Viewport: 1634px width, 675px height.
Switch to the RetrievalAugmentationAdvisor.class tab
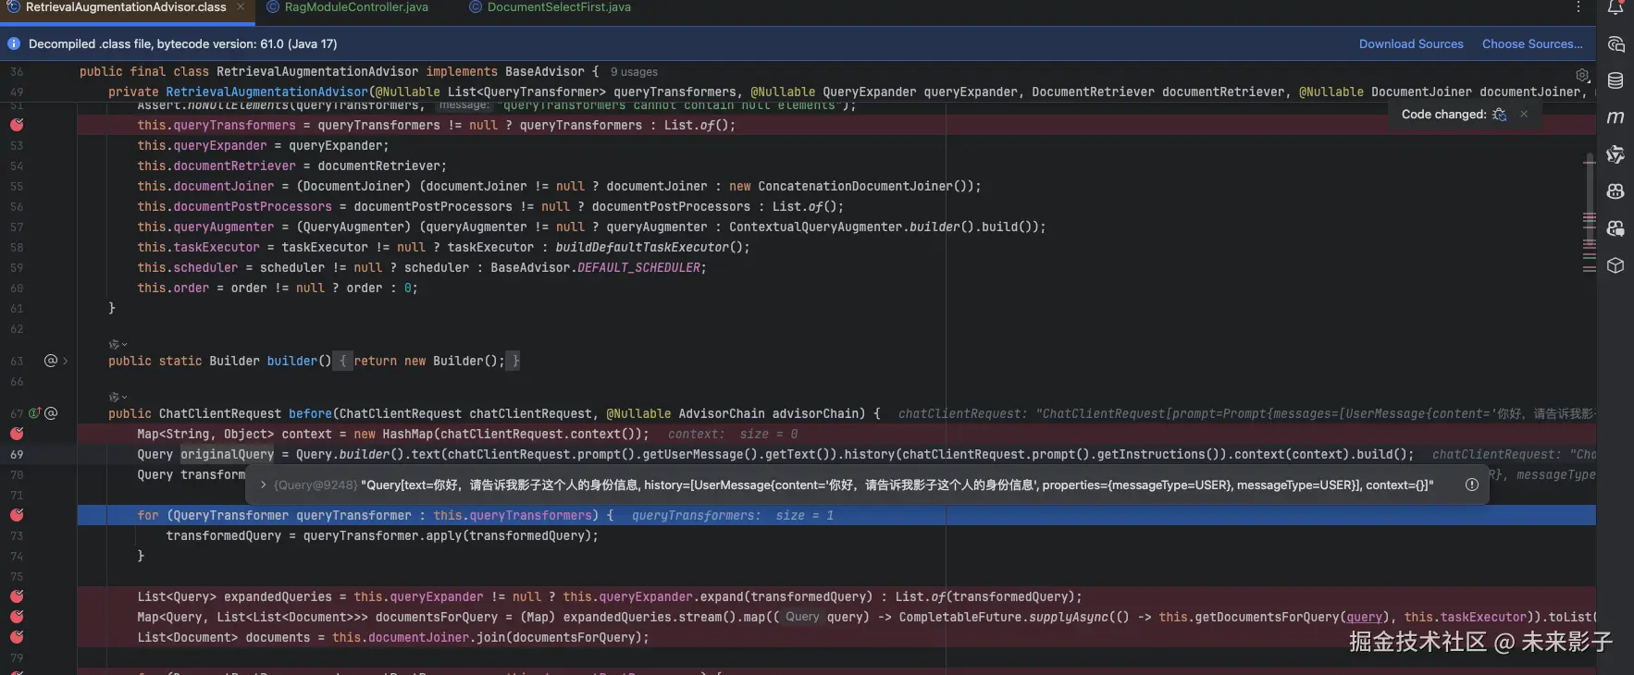coord(126,7)
